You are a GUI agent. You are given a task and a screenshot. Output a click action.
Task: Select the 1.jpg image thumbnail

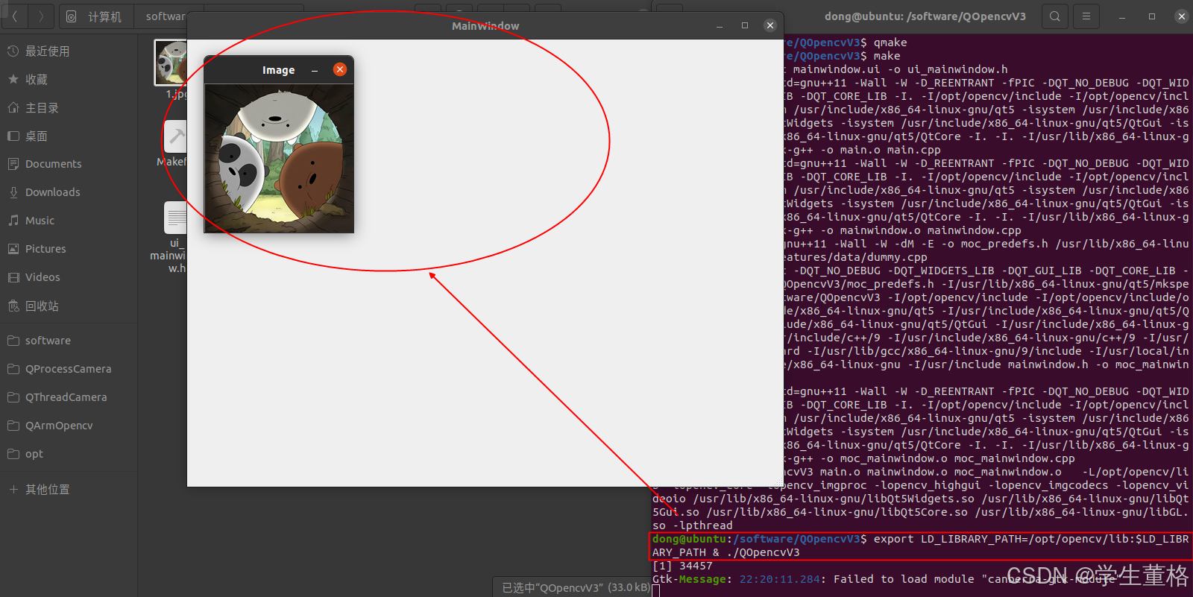tap(171, 63)
